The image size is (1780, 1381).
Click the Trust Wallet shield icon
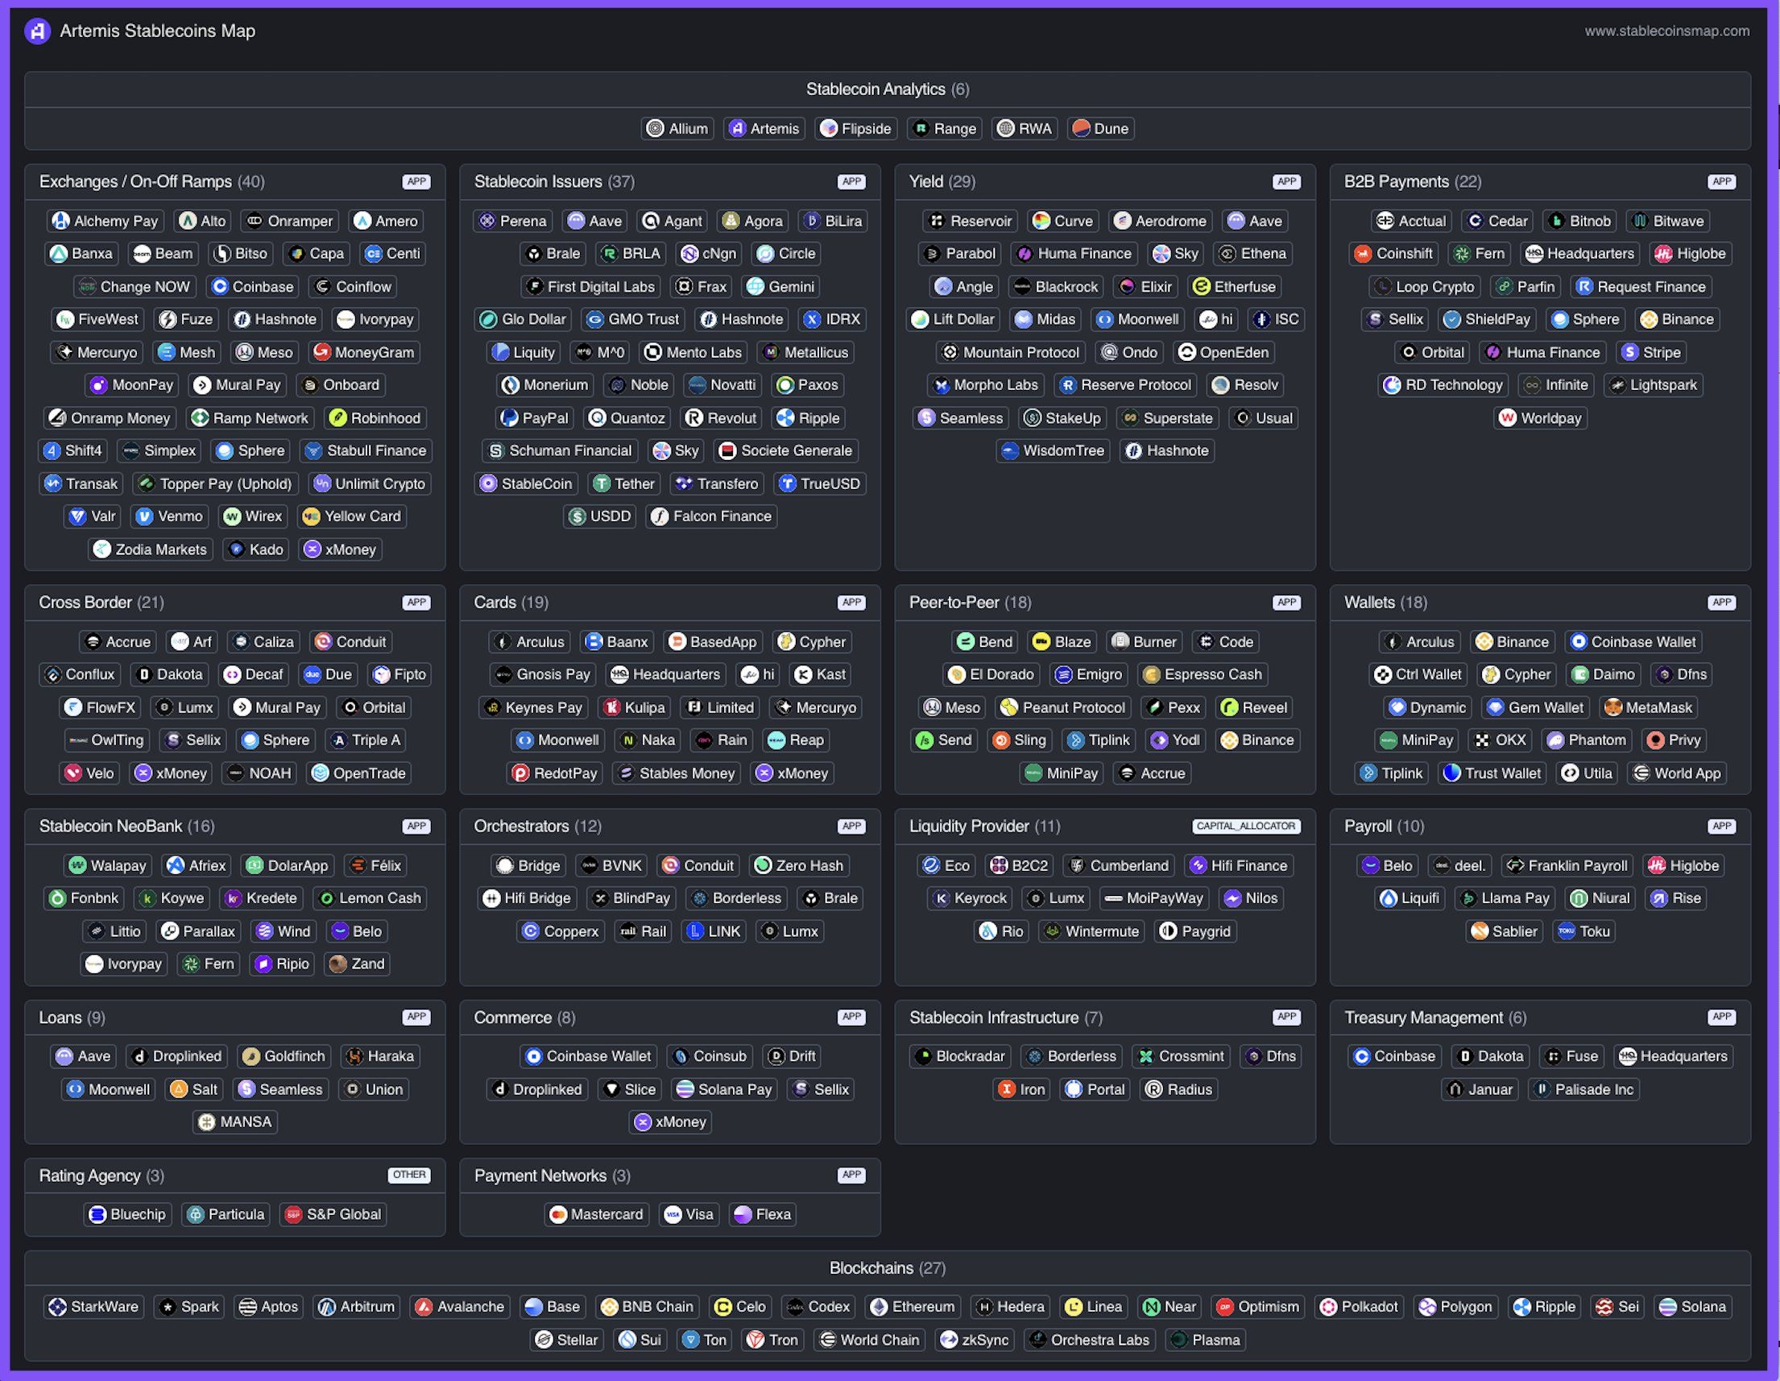tap(1451, 773)
